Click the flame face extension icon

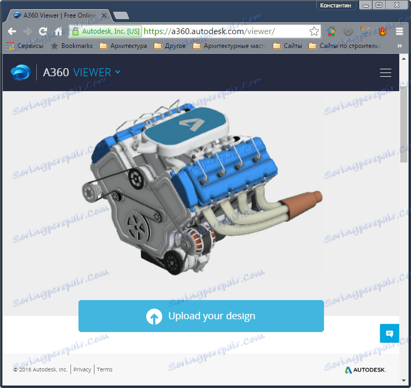coord(382,31)
